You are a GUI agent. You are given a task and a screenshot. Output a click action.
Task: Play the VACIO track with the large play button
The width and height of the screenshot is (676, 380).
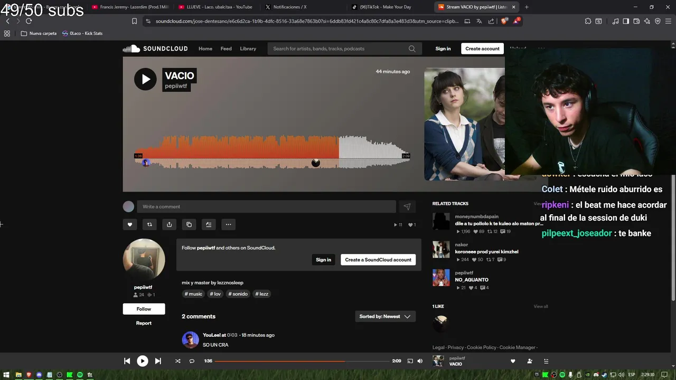click(x=145, y=79)
